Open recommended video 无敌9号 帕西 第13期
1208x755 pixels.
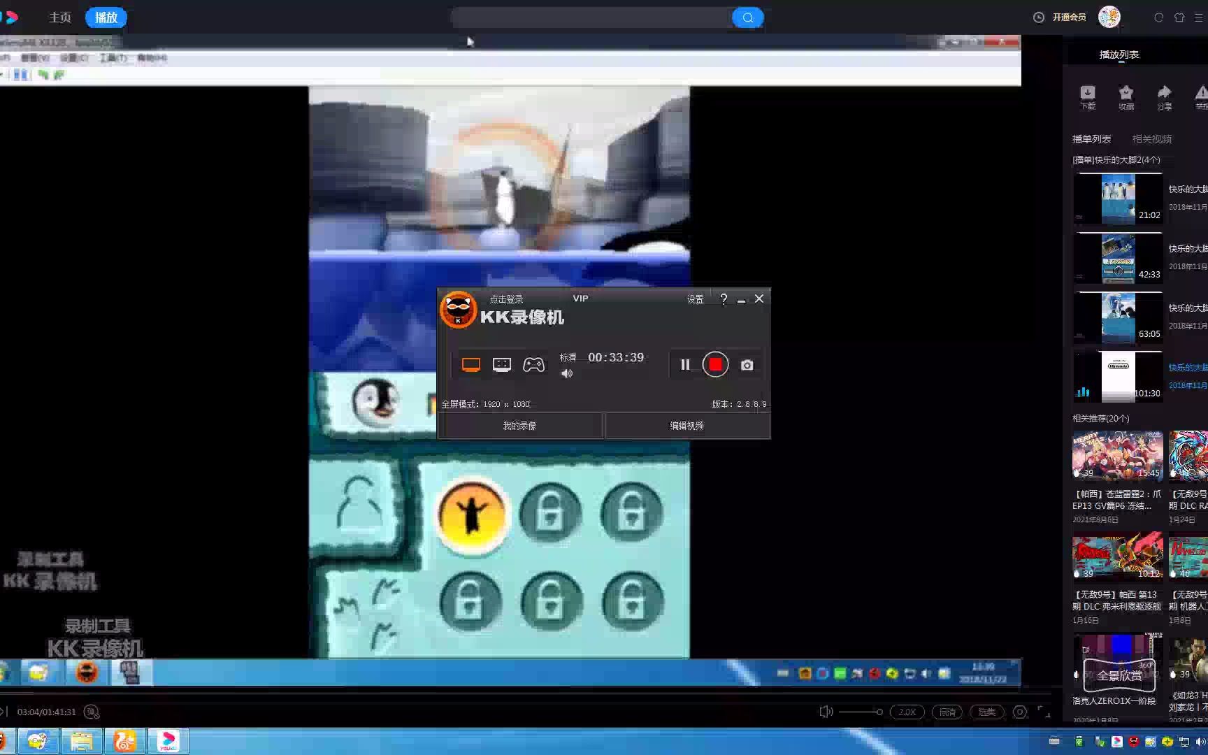1118,556
